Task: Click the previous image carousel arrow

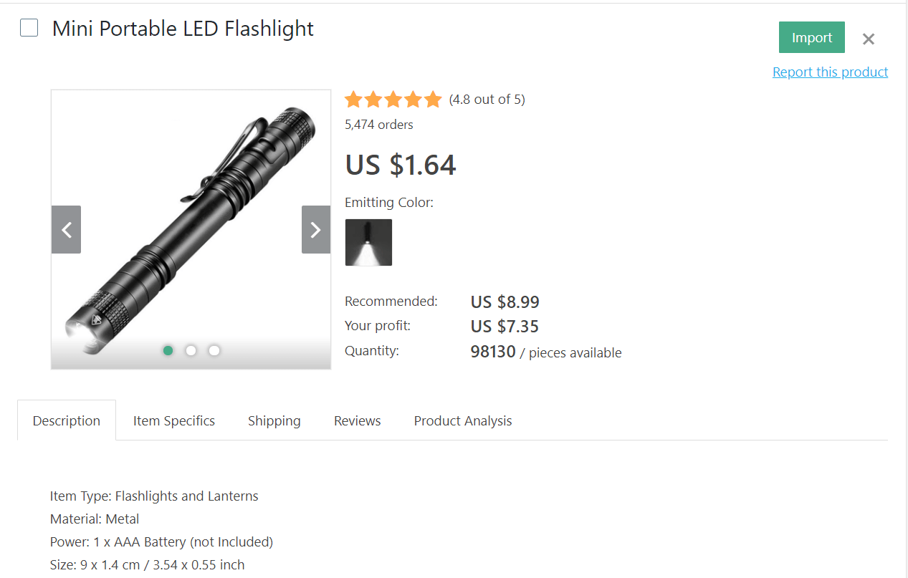Action: pyautogui.click(x=66, y=229)
